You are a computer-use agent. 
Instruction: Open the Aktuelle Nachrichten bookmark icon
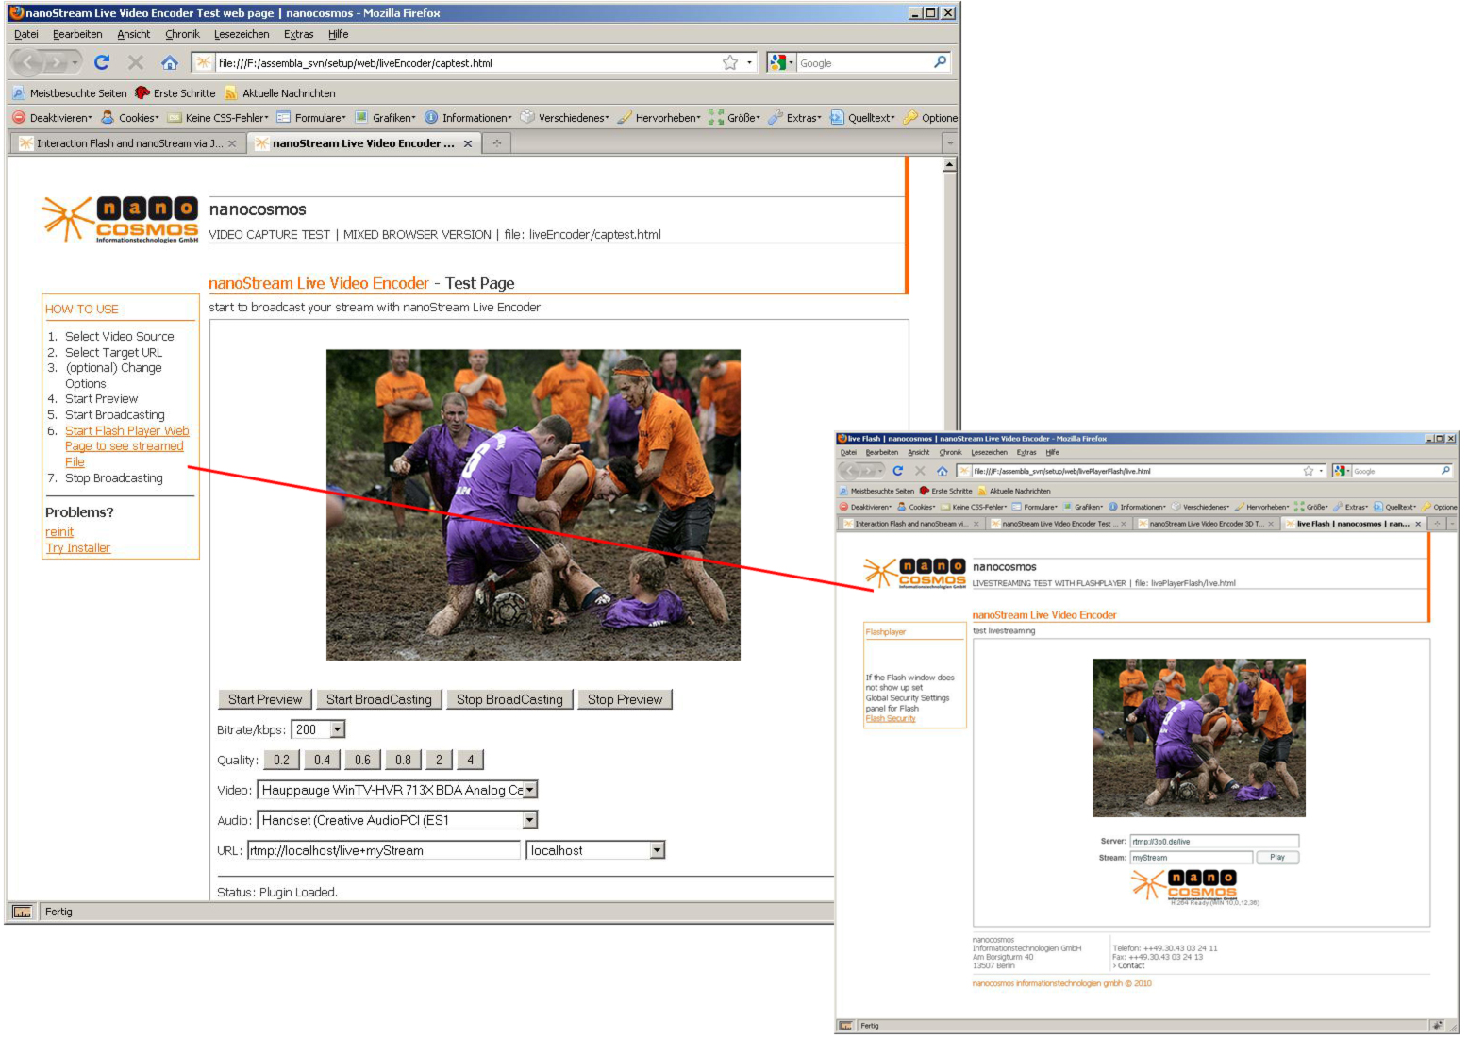click(x=229, y=92)
